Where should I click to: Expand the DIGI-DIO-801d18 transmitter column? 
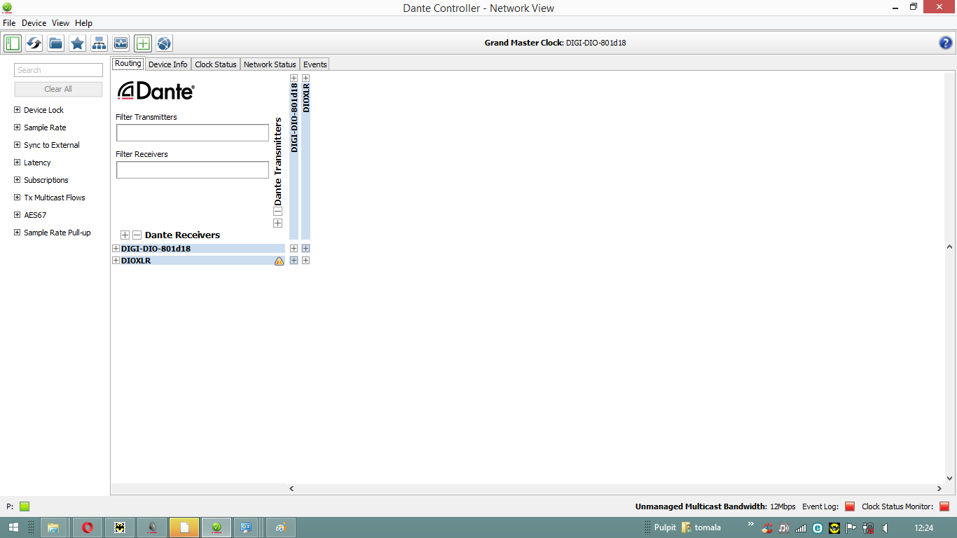[294, 78]
